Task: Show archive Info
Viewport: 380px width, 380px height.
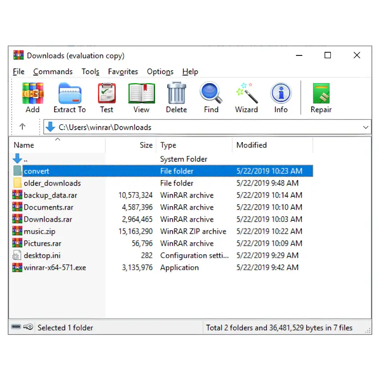Action: (281, 93)
